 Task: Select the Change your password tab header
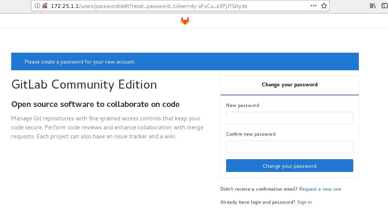pyautogui.click(x=290, y=85)
